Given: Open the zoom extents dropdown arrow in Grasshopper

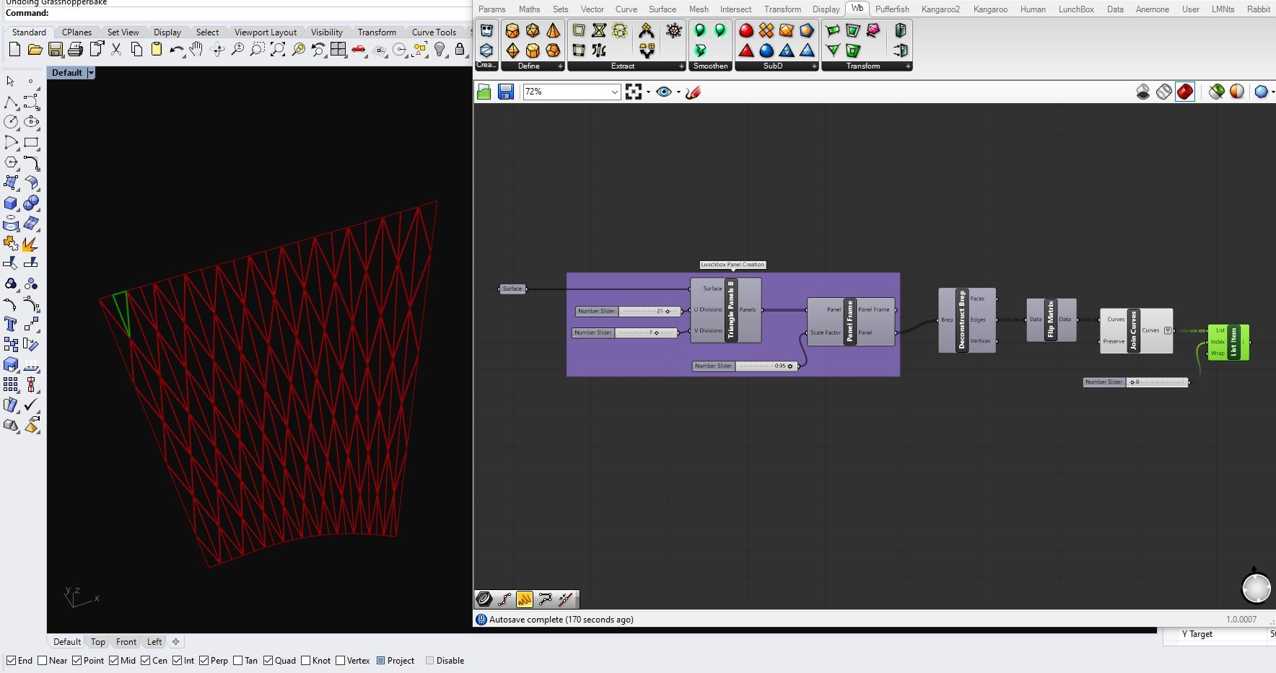Looking at the screenshot, I should (648, 92).
